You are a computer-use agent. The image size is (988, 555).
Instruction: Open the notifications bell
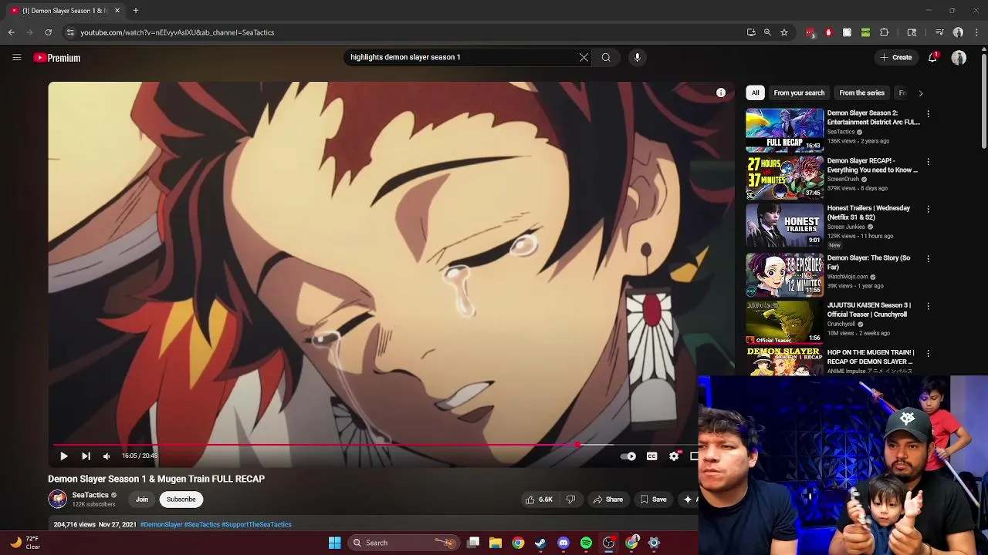[x=932, y=58]
